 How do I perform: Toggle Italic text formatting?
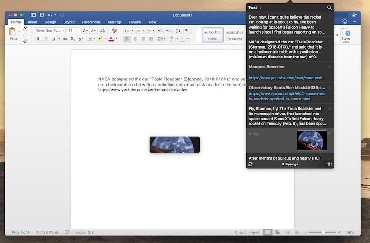(46, 39)
